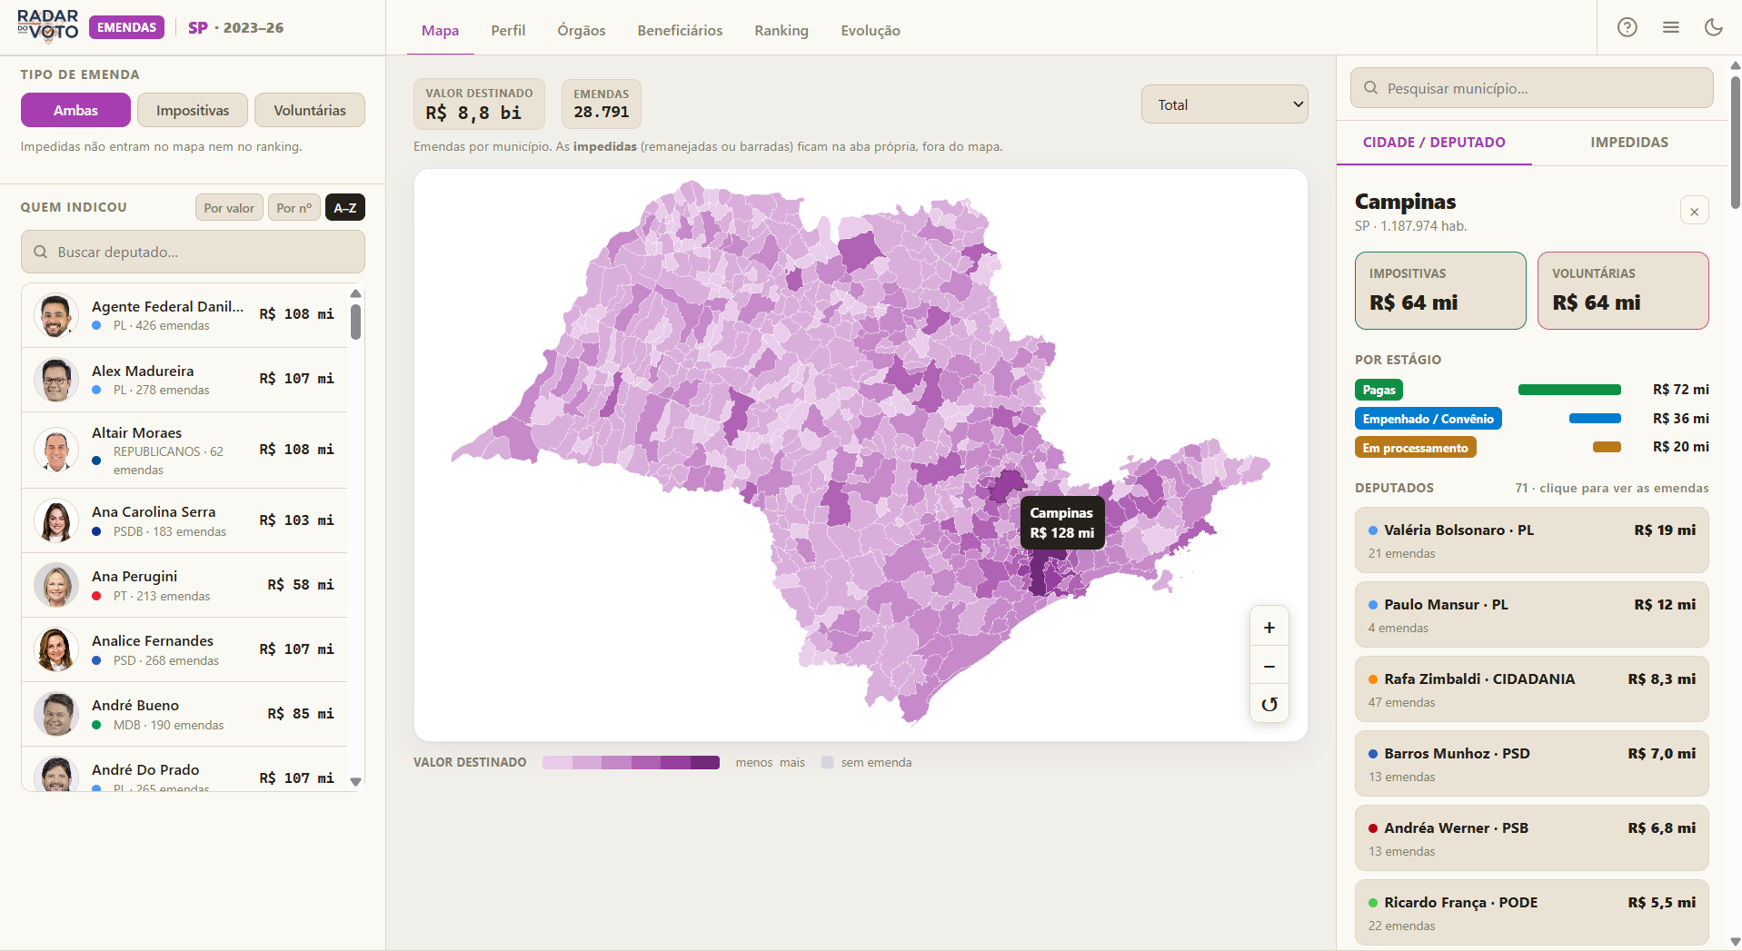Screen dimensions: 1742x951
Task: Click the Pesquisar município search magnifier icon
Action: pos(1370,88)
